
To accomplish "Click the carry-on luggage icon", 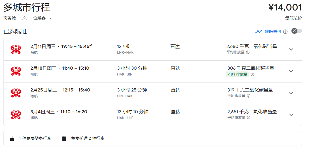I will [12, 139].
